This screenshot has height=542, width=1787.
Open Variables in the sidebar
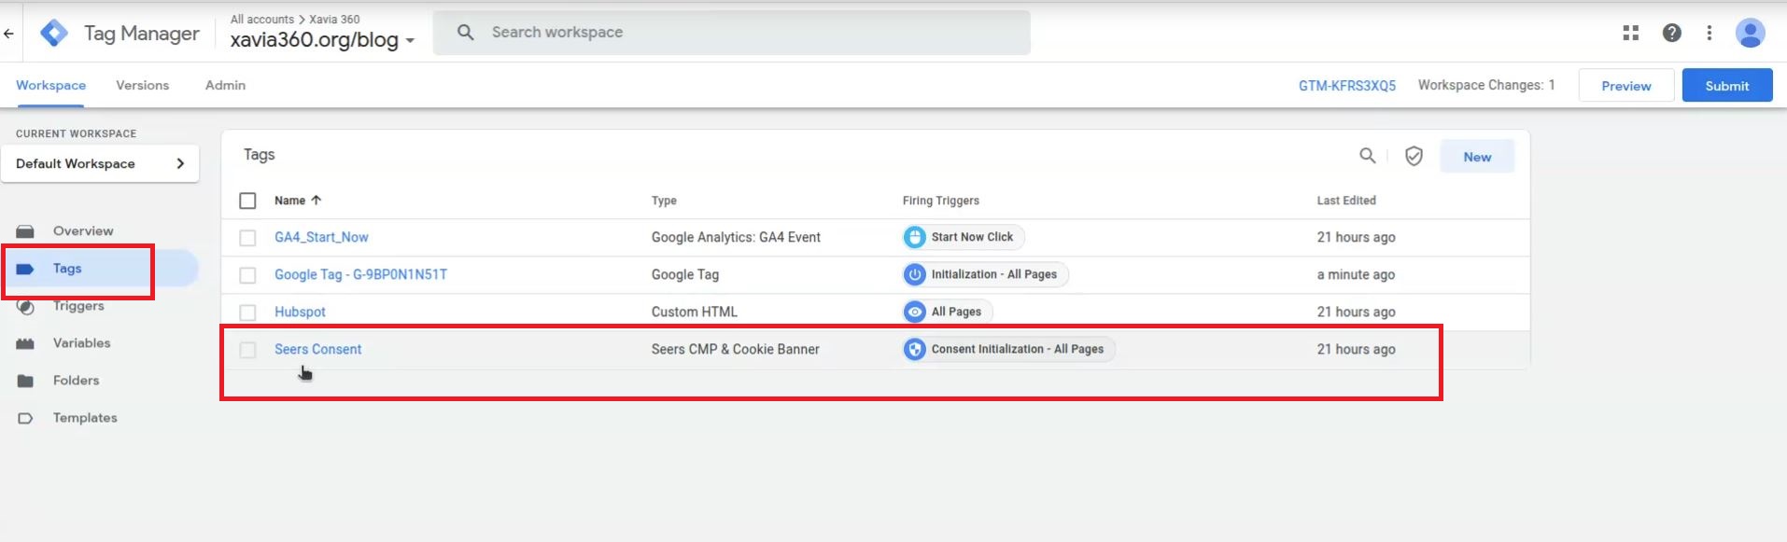coord(81,342)
